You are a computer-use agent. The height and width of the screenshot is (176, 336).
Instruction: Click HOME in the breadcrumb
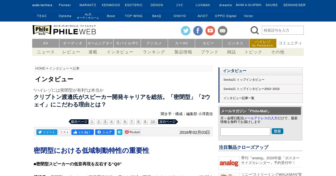(40, 68)
